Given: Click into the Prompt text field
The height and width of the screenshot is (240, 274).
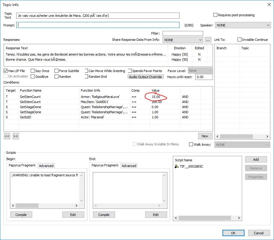Looking at the screenshot, I should 98,25.
